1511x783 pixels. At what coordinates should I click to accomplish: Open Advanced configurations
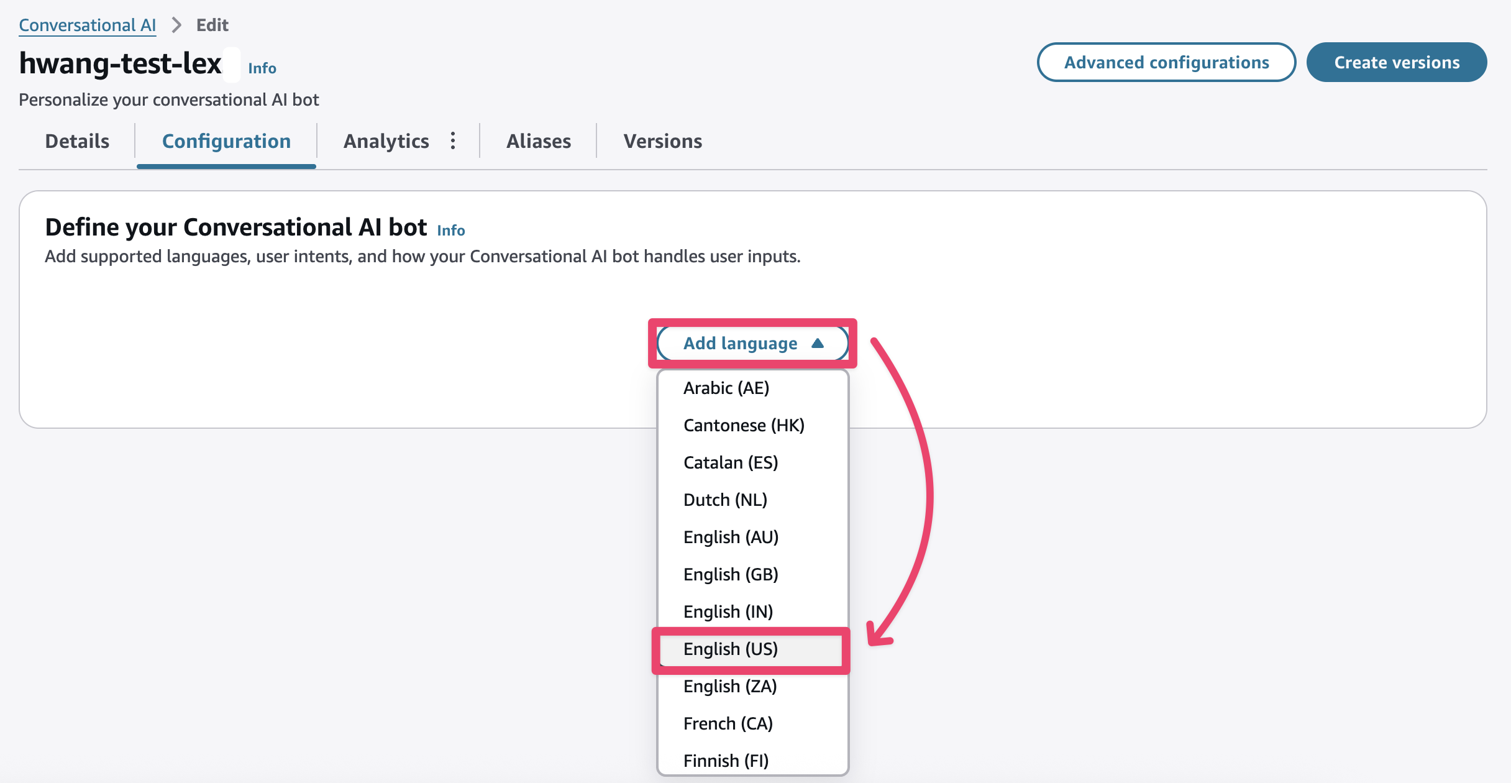(x=1166, y=62)
